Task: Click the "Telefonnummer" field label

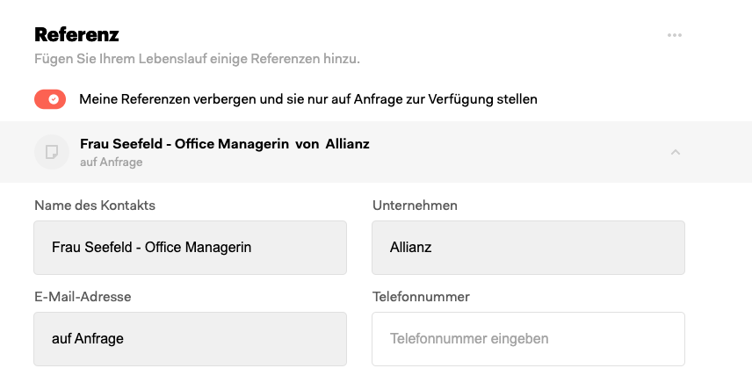Action: [421, 297]
